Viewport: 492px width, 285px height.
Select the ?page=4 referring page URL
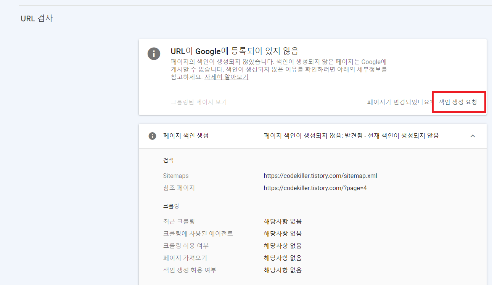(315, 188)
